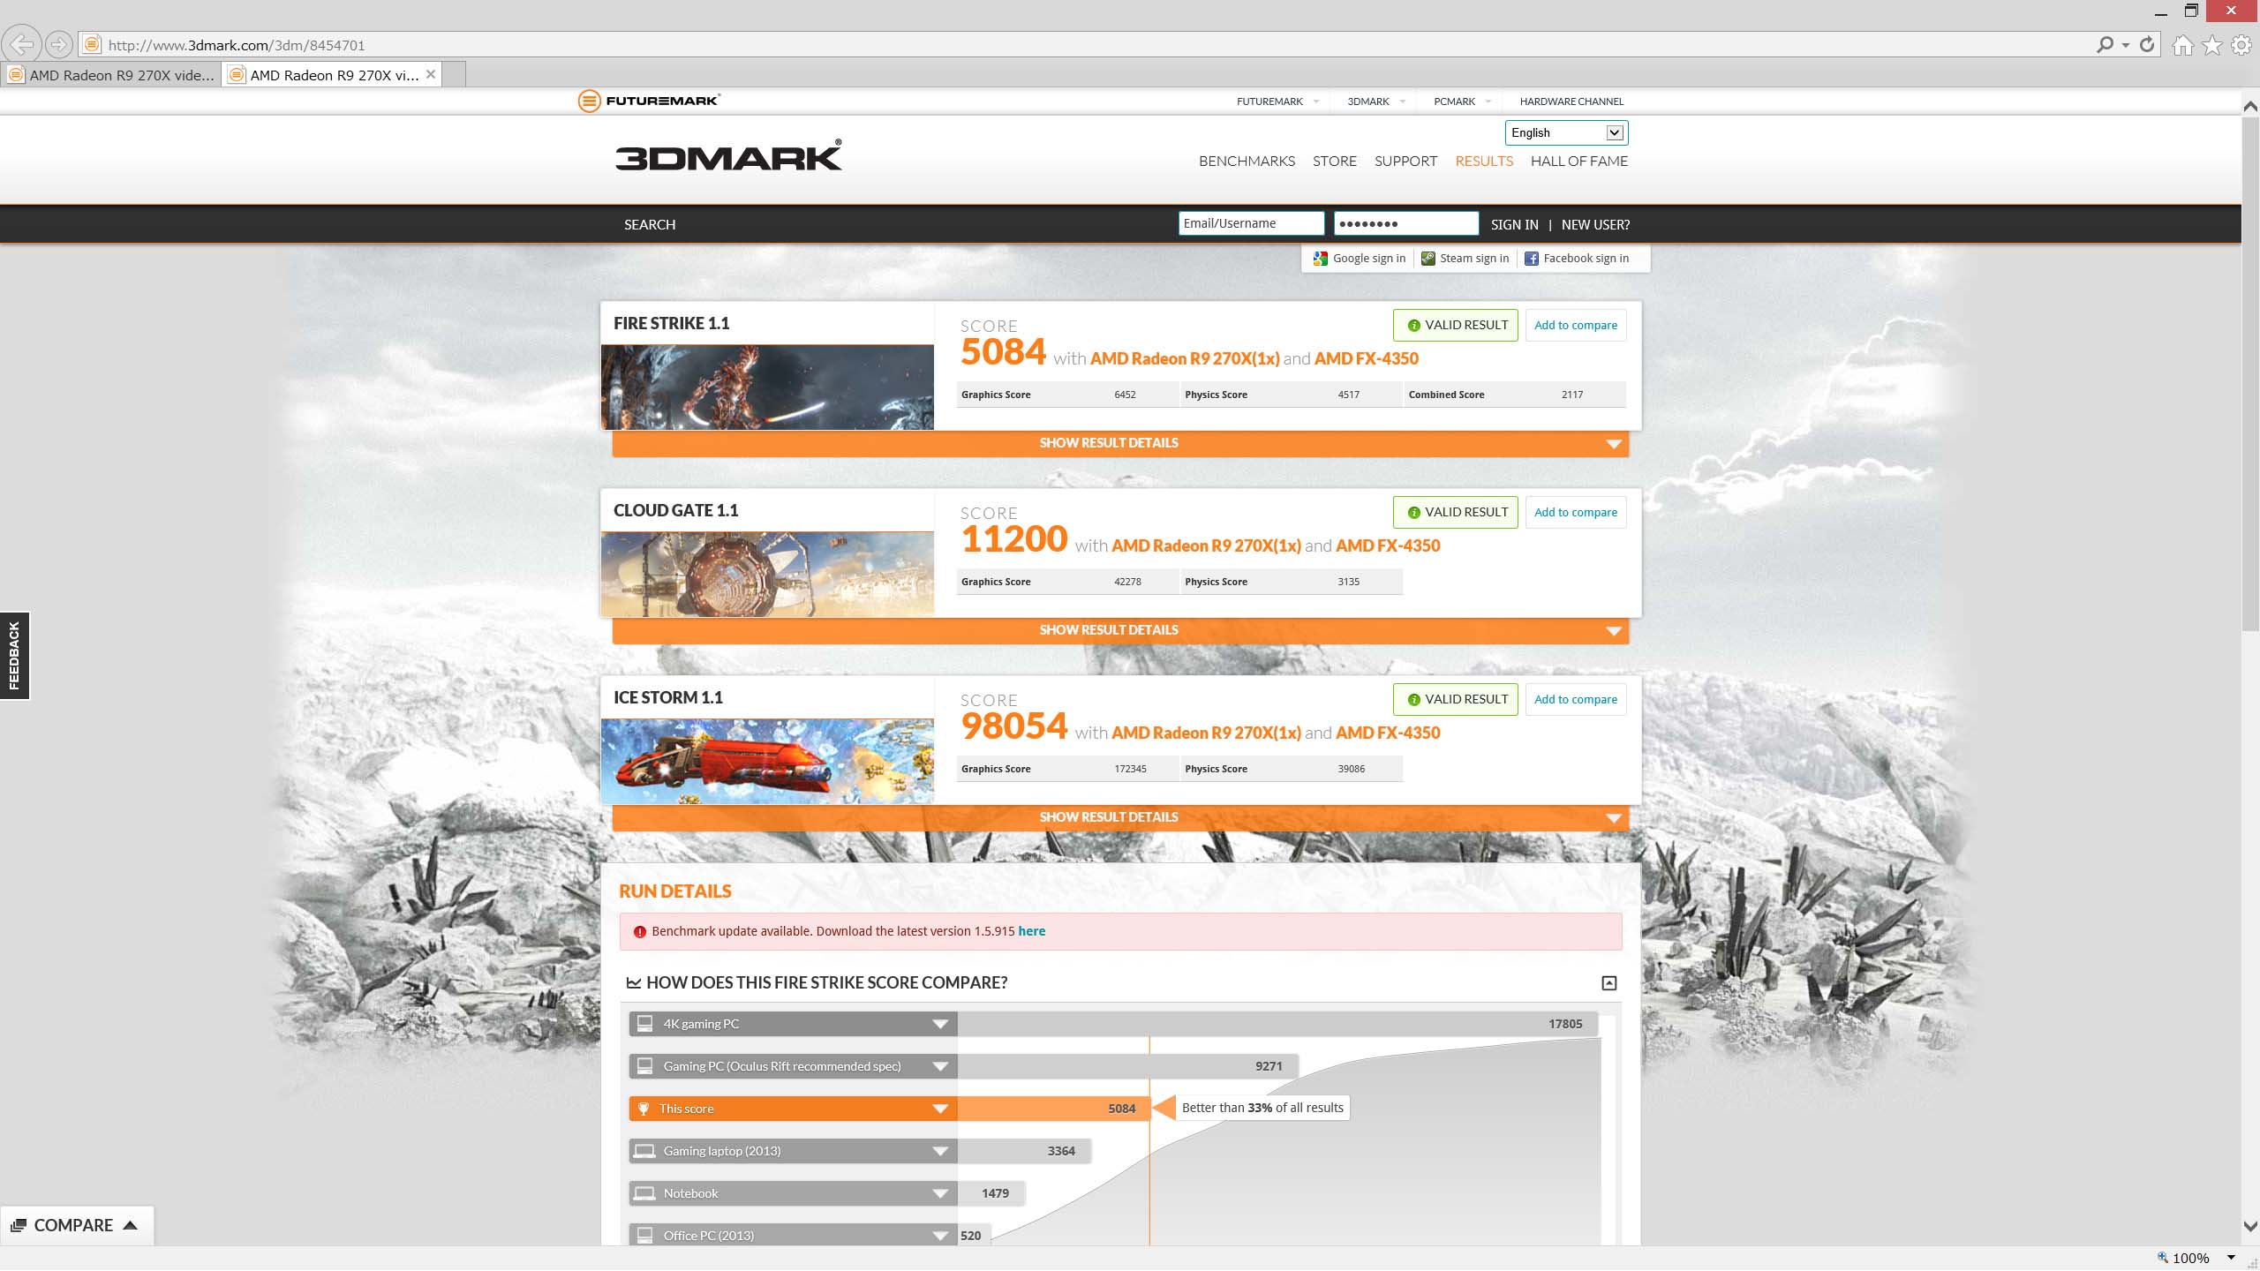The width and height of the screenshot is (2260, 1271).
Task: Click the Futuremark logo
Action: [649, 101]
